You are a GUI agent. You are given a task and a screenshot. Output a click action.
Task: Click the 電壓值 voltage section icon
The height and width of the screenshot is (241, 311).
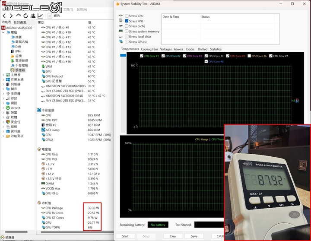(x=39, y=149)
